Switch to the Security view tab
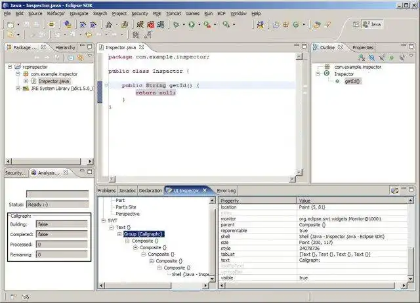Viewport: 420px width, 303px height. [x=16, y=173]
